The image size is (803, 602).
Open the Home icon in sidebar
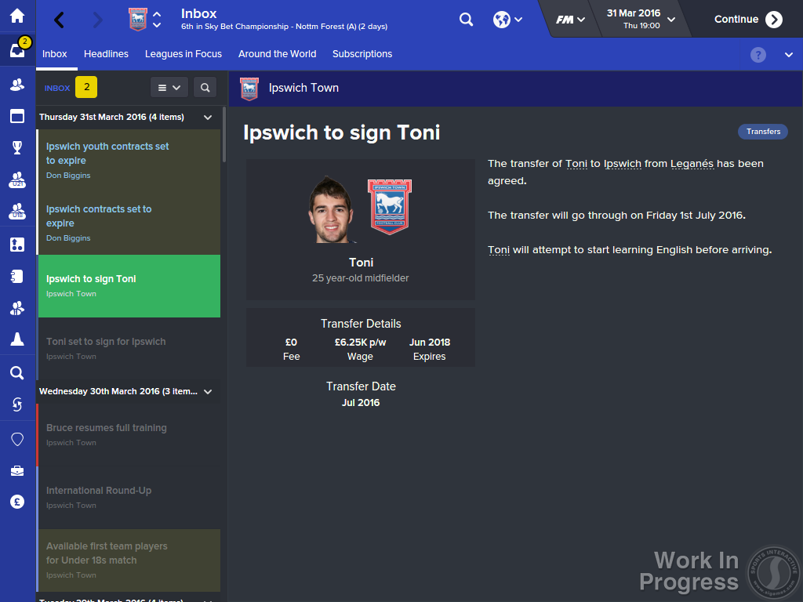[x=17, y=16]
